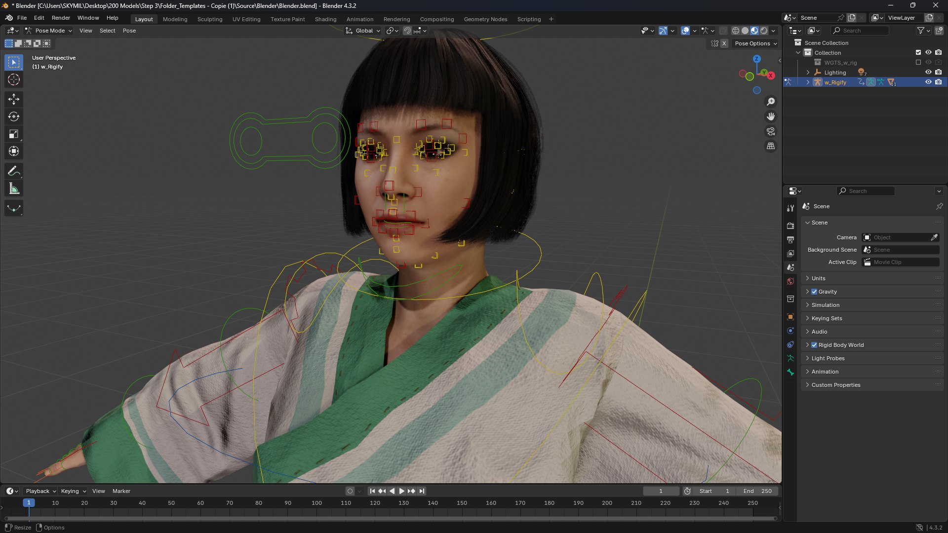Viewport: 948px width, 533px height.
Task: Switch to rendered viewport shading
Action: pos(764,31)
